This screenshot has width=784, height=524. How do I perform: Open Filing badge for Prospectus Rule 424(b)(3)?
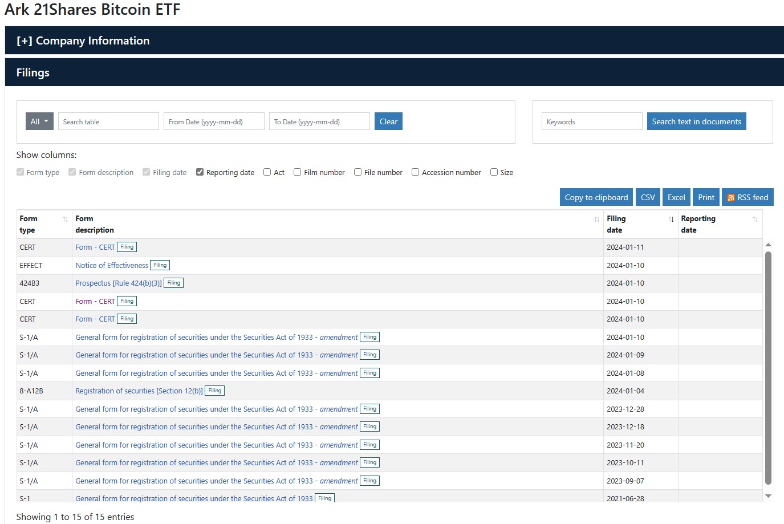tap(173, 283)
